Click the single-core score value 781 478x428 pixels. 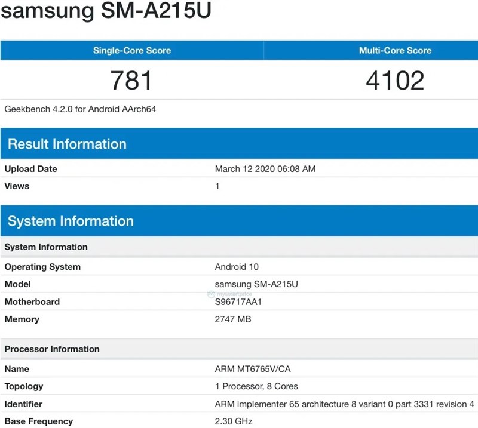tap(131, 81)
